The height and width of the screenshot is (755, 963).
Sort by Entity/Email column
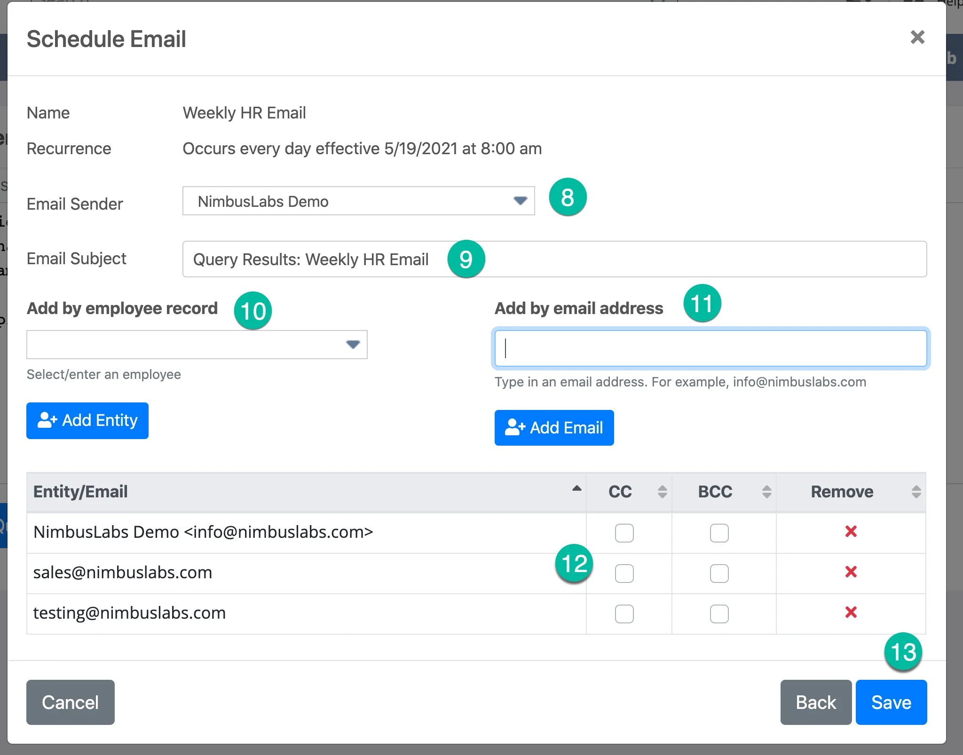307,492
